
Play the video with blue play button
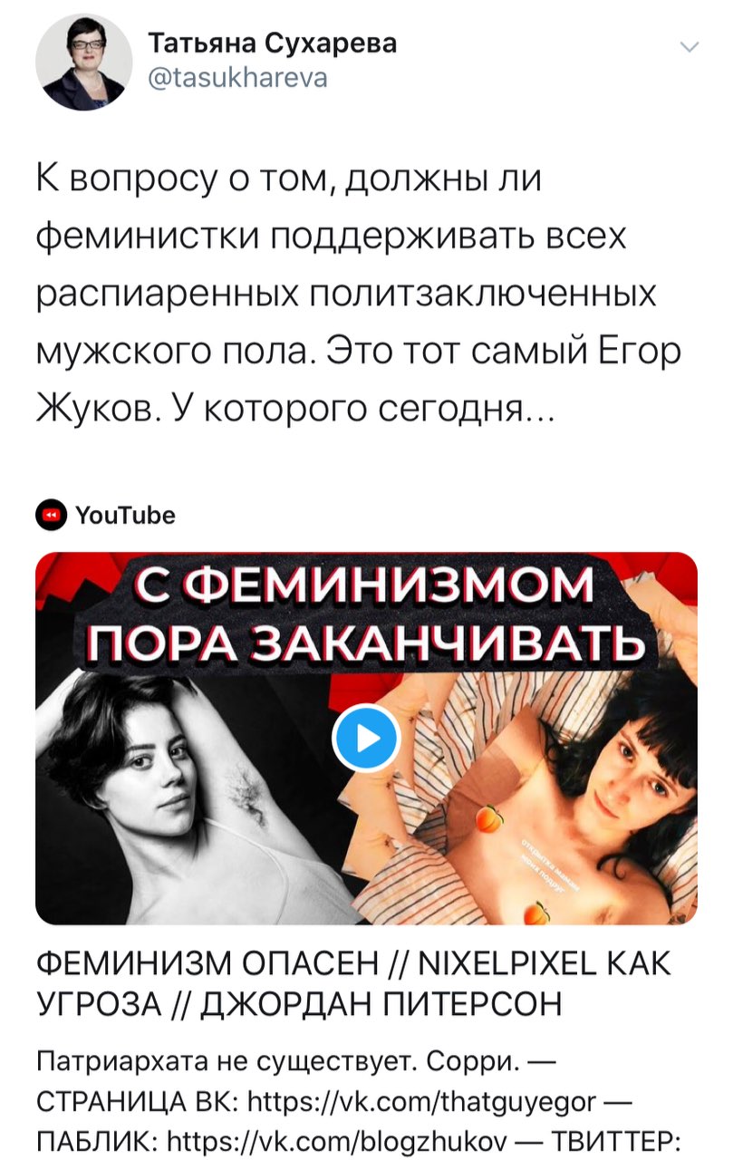[x=366, y=739]
